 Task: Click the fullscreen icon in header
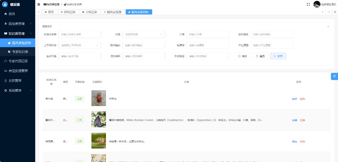coord(308,4)
